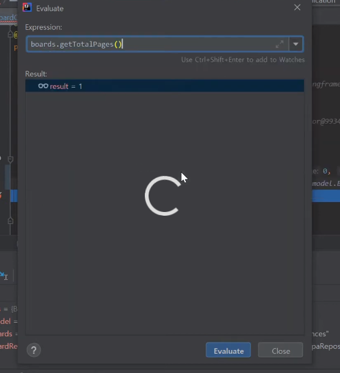The image size is (340, 373).
Task: Expand the expression history dropdown arrow
Action: (296, 44)
